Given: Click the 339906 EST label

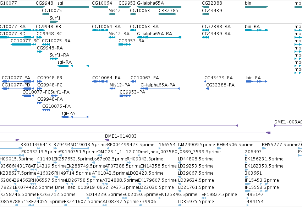Looking at the screenshot, I should 148,202.
